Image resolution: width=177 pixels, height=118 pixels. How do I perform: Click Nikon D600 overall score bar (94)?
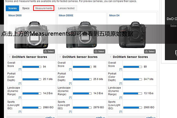click(x=32, y=67)
